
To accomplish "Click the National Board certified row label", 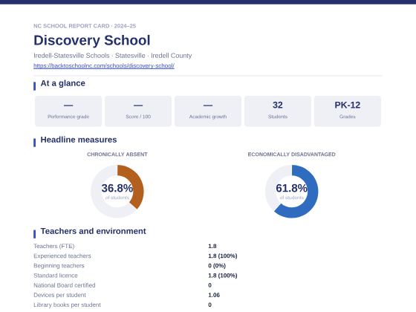I will click(x=64, y=285).
